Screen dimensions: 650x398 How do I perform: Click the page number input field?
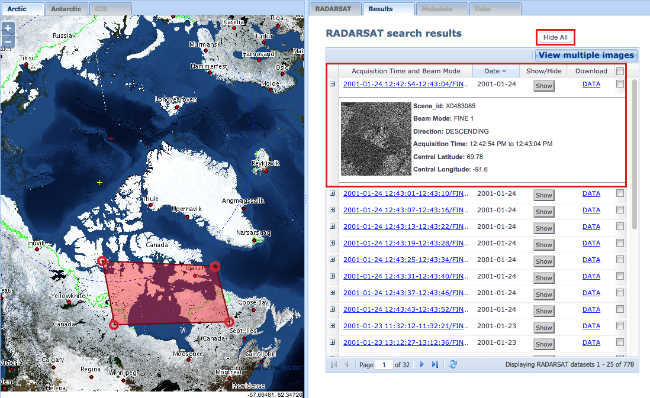(x=384, y=365)
